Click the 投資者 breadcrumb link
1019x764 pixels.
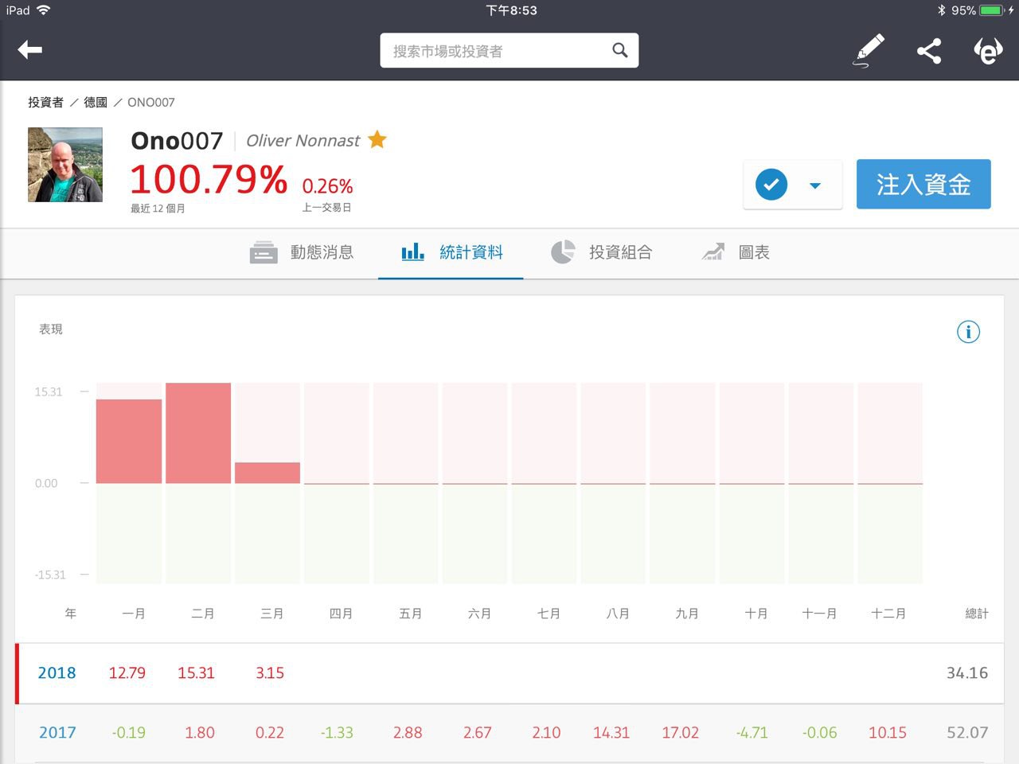(45, 102)
